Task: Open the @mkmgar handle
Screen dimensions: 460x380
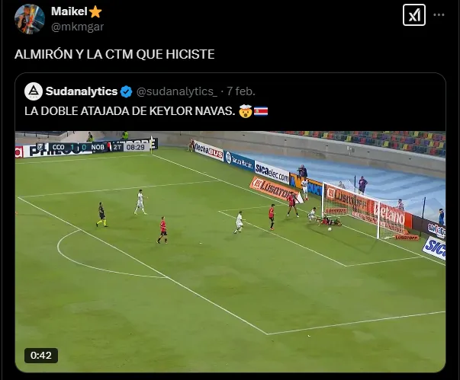Action: [78, 27]
